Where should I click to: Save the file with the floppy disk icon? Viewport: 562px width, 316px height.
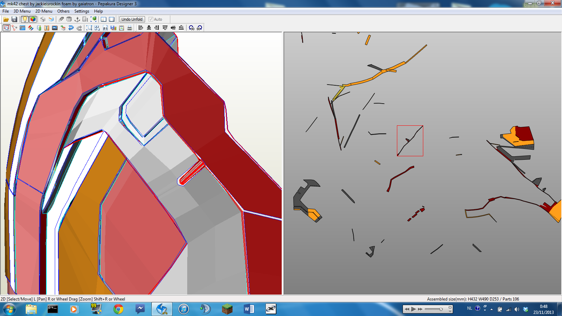pos(14,19)
